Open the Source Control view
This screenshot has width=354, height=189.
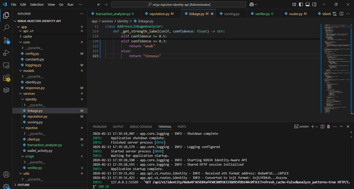click(6, 40)
